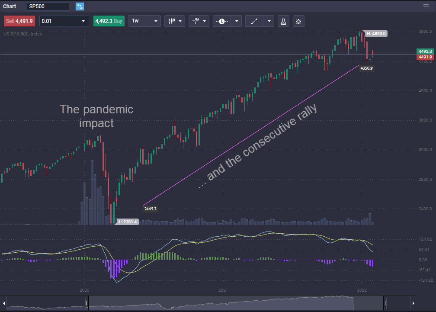
Task: Expand the dropdown next to the clock icon
Action: (x=236, y=21)
